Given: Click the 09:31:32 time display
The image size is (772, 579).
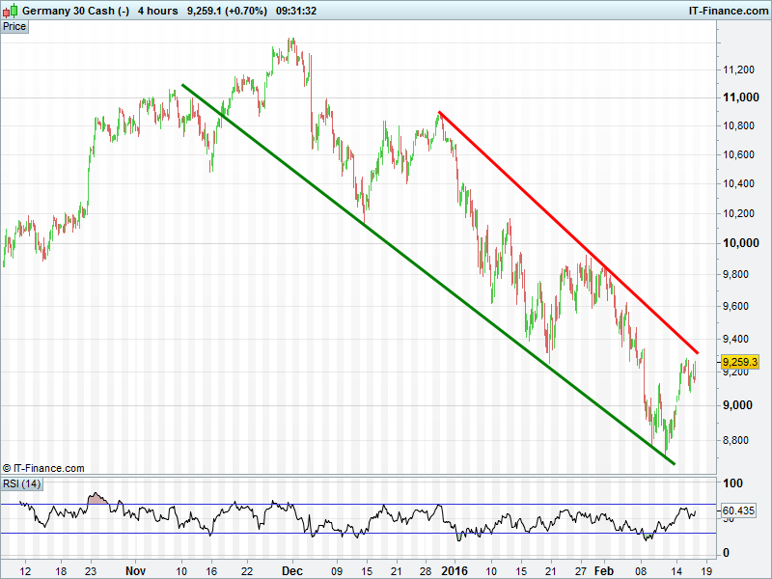Looking at the screenshot, I should click(296, 11).
